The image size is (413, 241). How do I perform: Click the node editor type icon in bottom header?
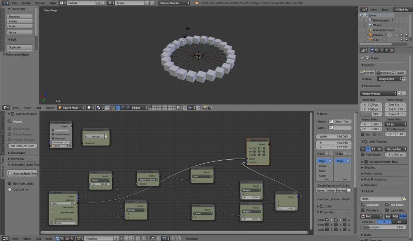pyautogui.click(x=5, y=238)
